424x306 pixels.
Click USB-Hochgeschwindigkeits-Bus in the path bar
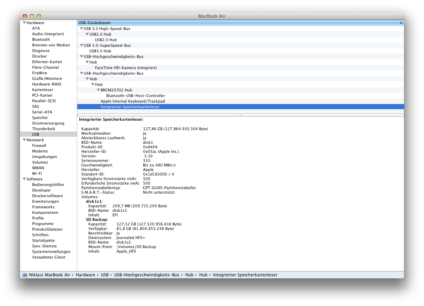click(x=146, y=275)
